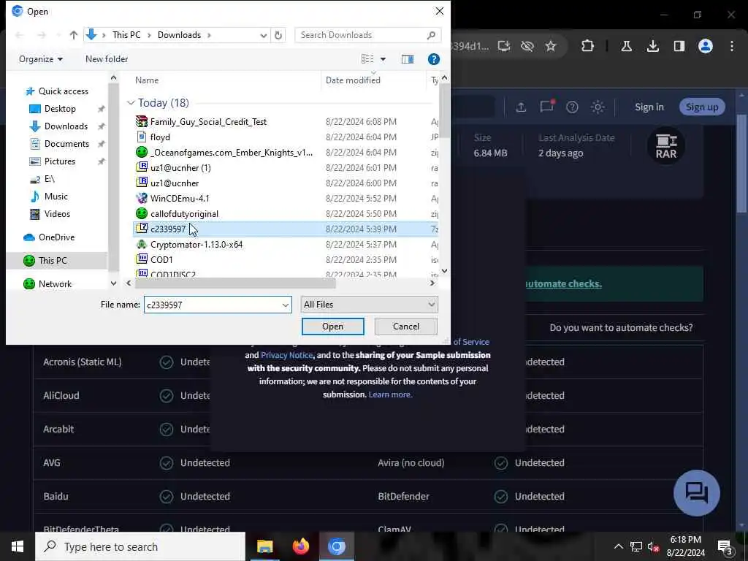Click the New folder button
The image size is (748, 561).
point(107,59)
